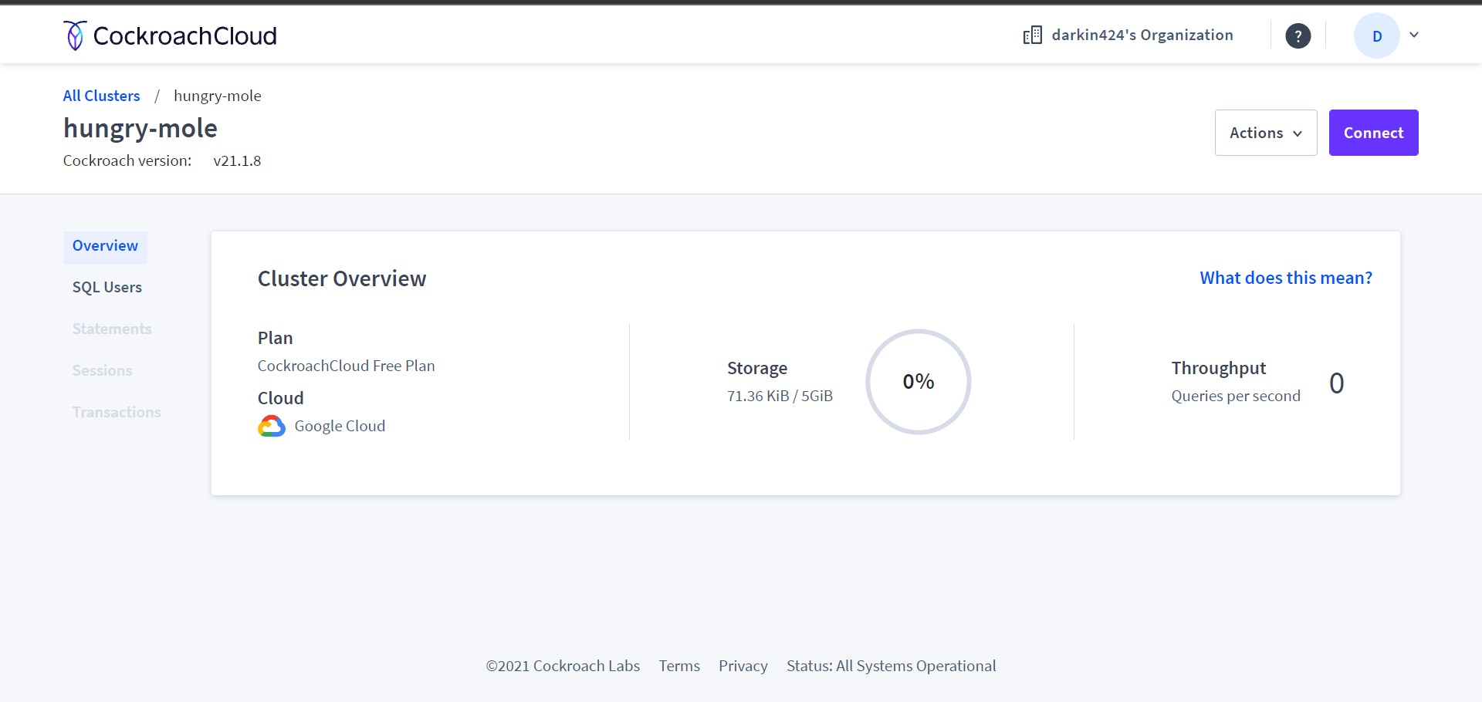Click the CockroachCloud logo icon
This screenshot has width=1482, height=702.
point(75,35)
